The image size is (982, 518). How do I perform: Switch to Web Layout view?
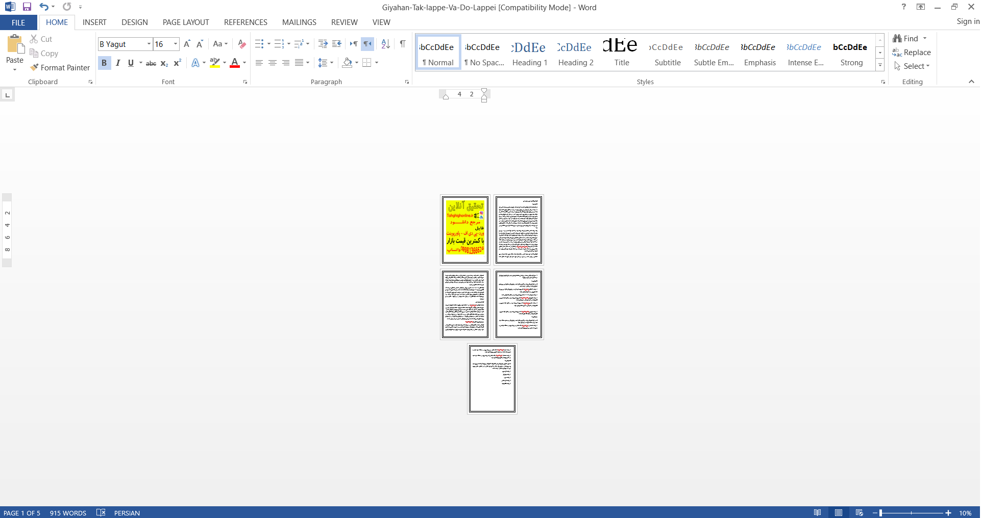860,512
